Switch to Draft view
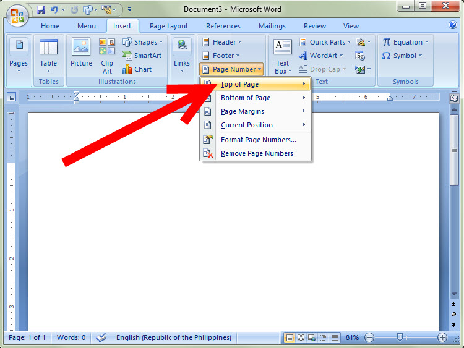The image size is (464, 348). (x=334, y=337)
